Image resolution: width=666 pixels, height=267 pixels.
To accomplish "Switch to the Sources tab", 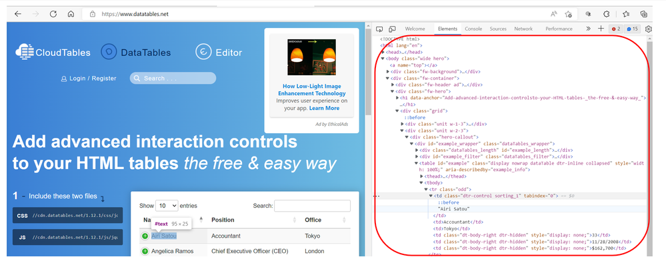I will pyautogui.click(x=498, y=29).
